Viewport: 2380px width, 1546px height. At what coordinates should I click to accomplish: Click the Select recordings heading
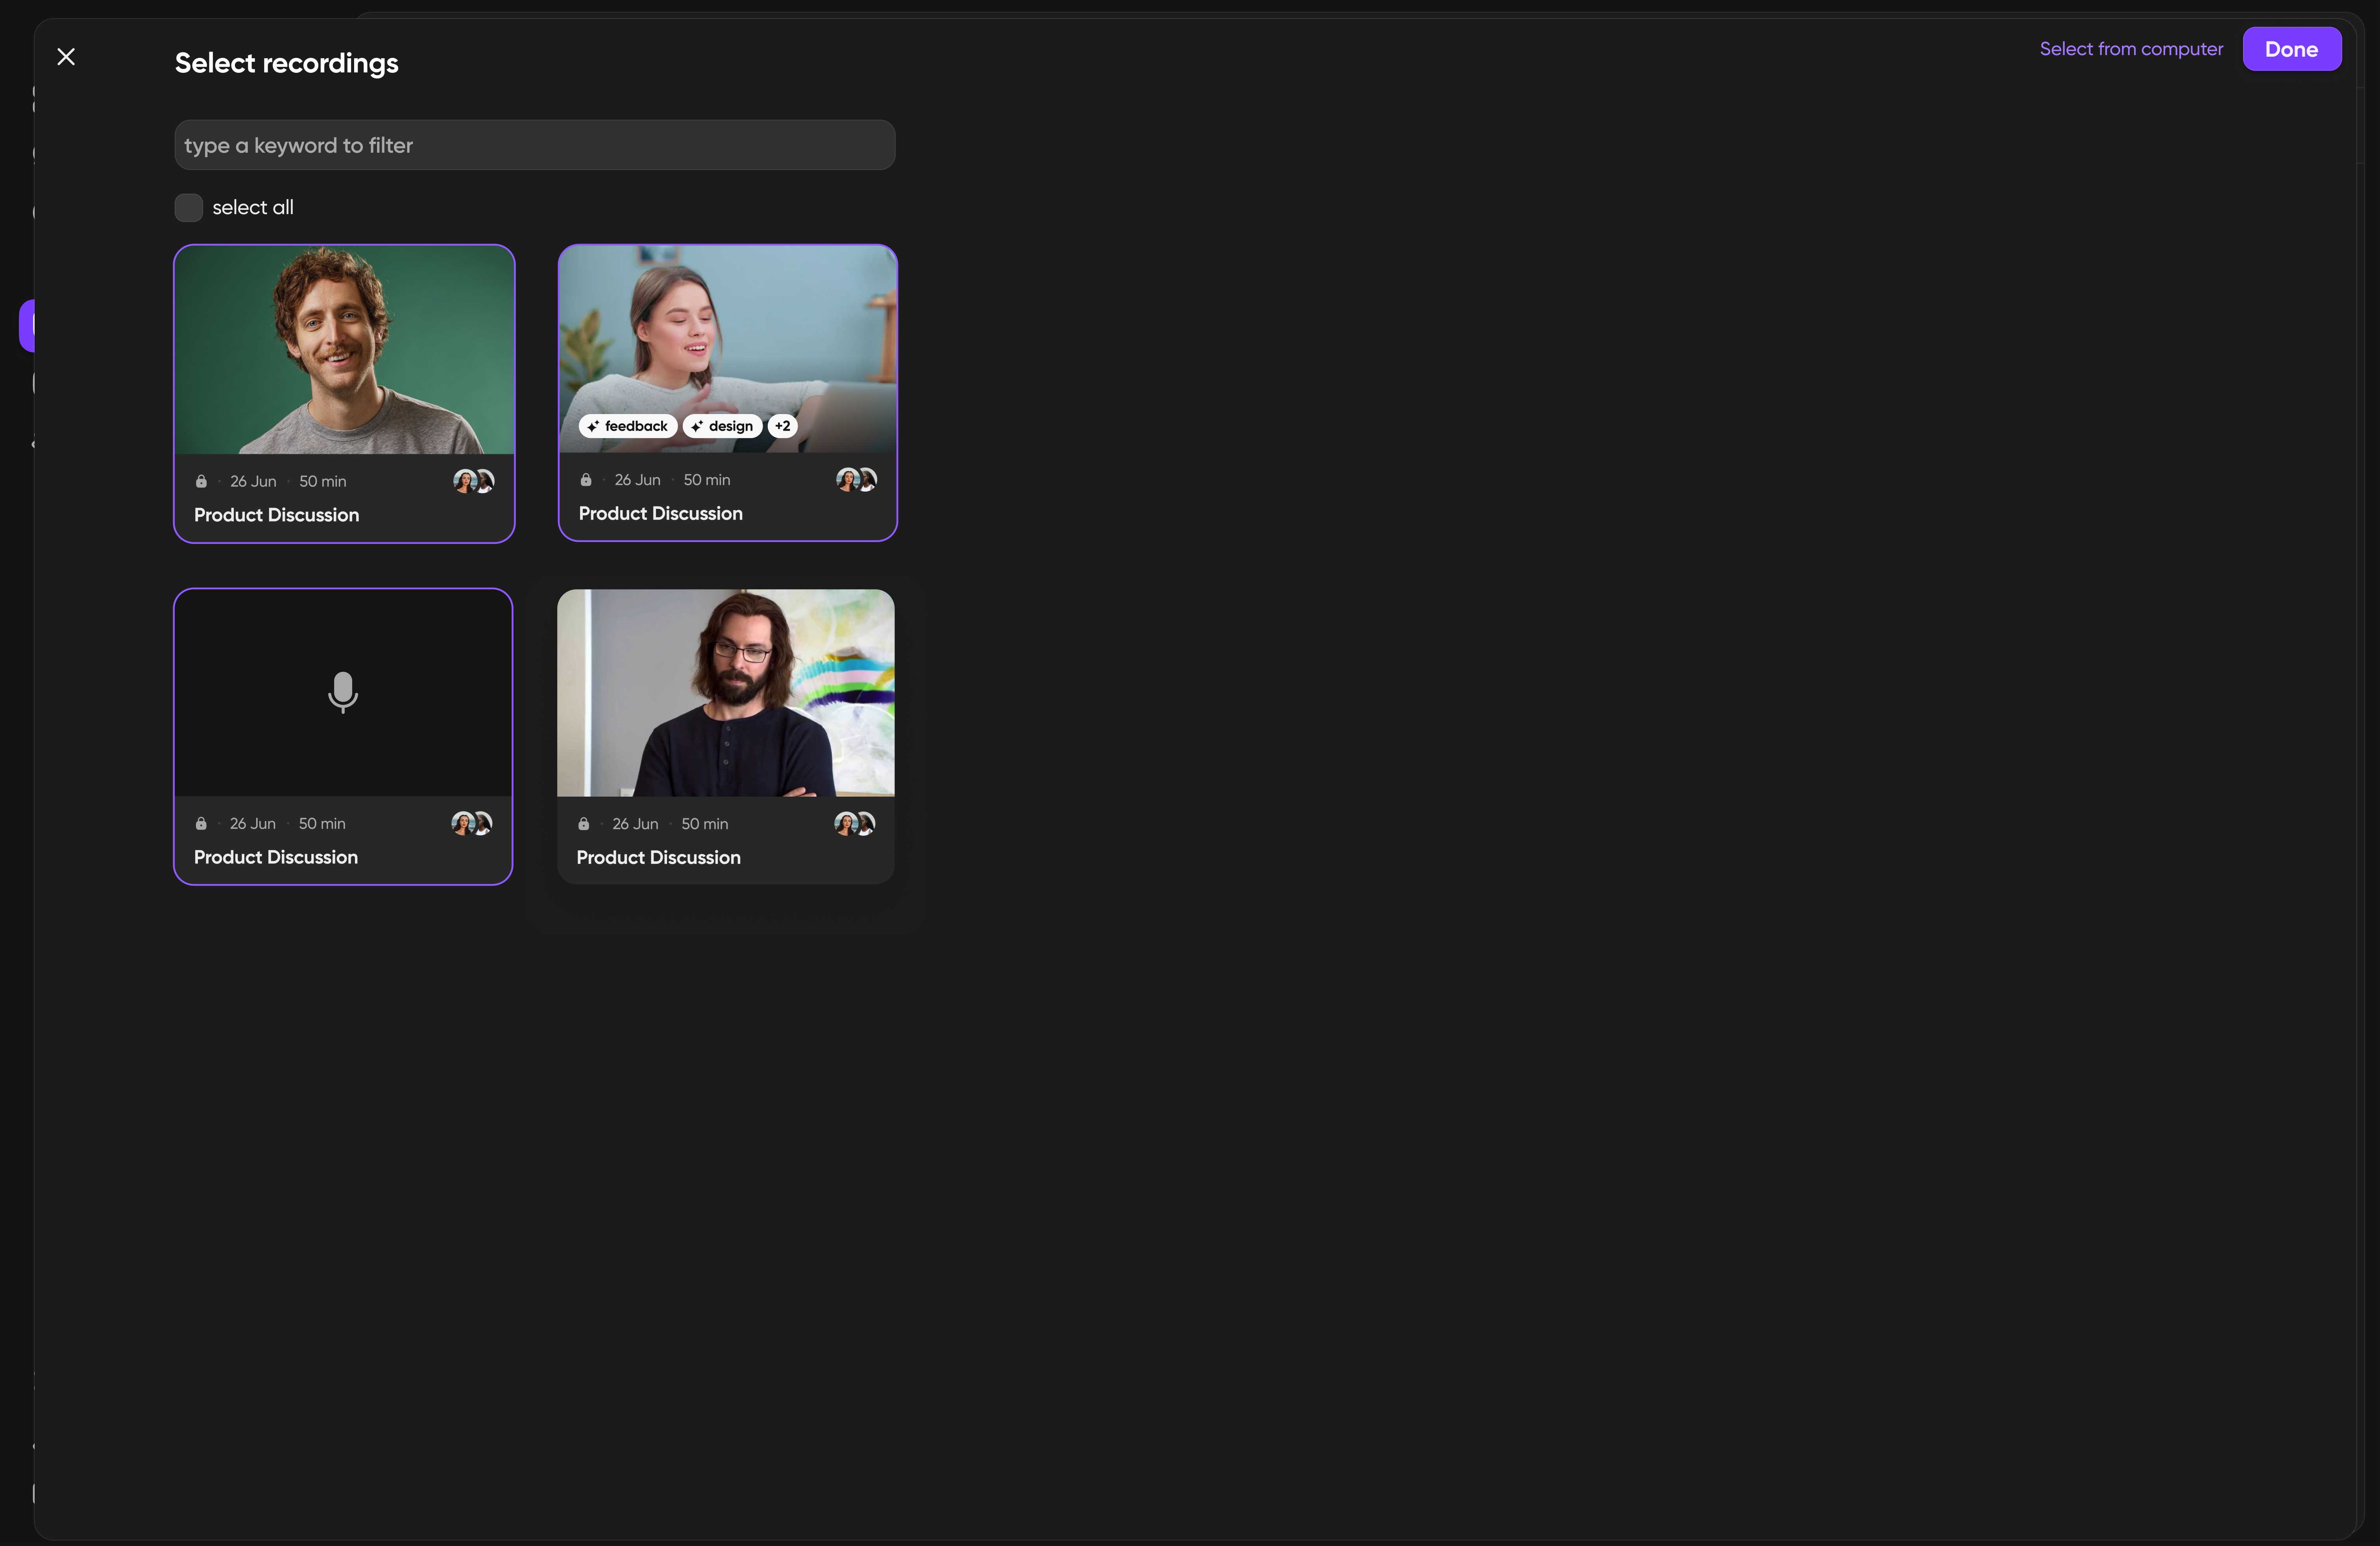(x=287, y=63)
